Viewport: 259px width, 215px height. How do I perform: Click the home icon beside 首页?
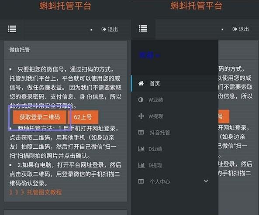[x=141, y=83]
